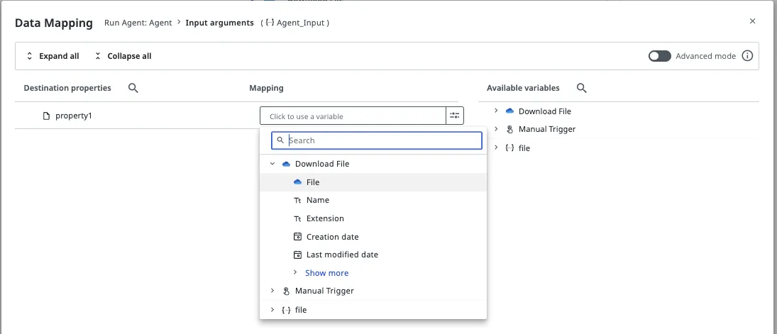Screen dimensions: 777x334
Task: Click the Available variables search icon
Action: click(x=581, y=88)
